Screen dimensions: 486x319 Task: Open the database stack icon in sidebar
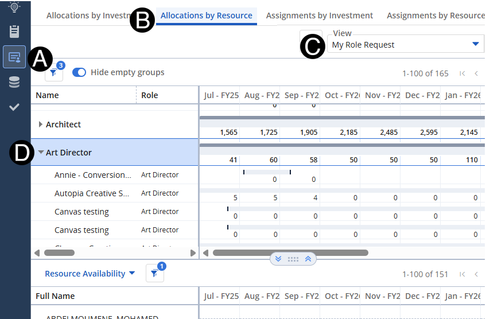(14, 82)
